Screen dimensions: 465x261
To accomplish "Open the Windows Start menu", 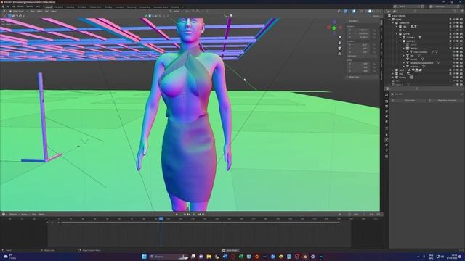I will (144, 257).
